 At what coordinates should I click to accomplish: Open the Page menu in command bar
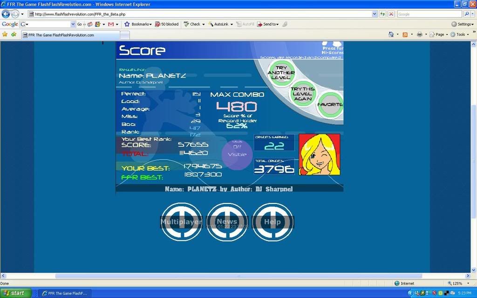pyautogui.click(x=439, y=34)
